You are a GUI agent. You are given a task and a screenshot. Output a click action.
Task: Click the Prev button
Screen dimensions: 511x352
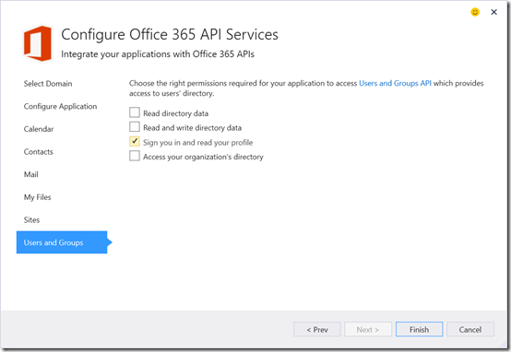coord(317,330)
